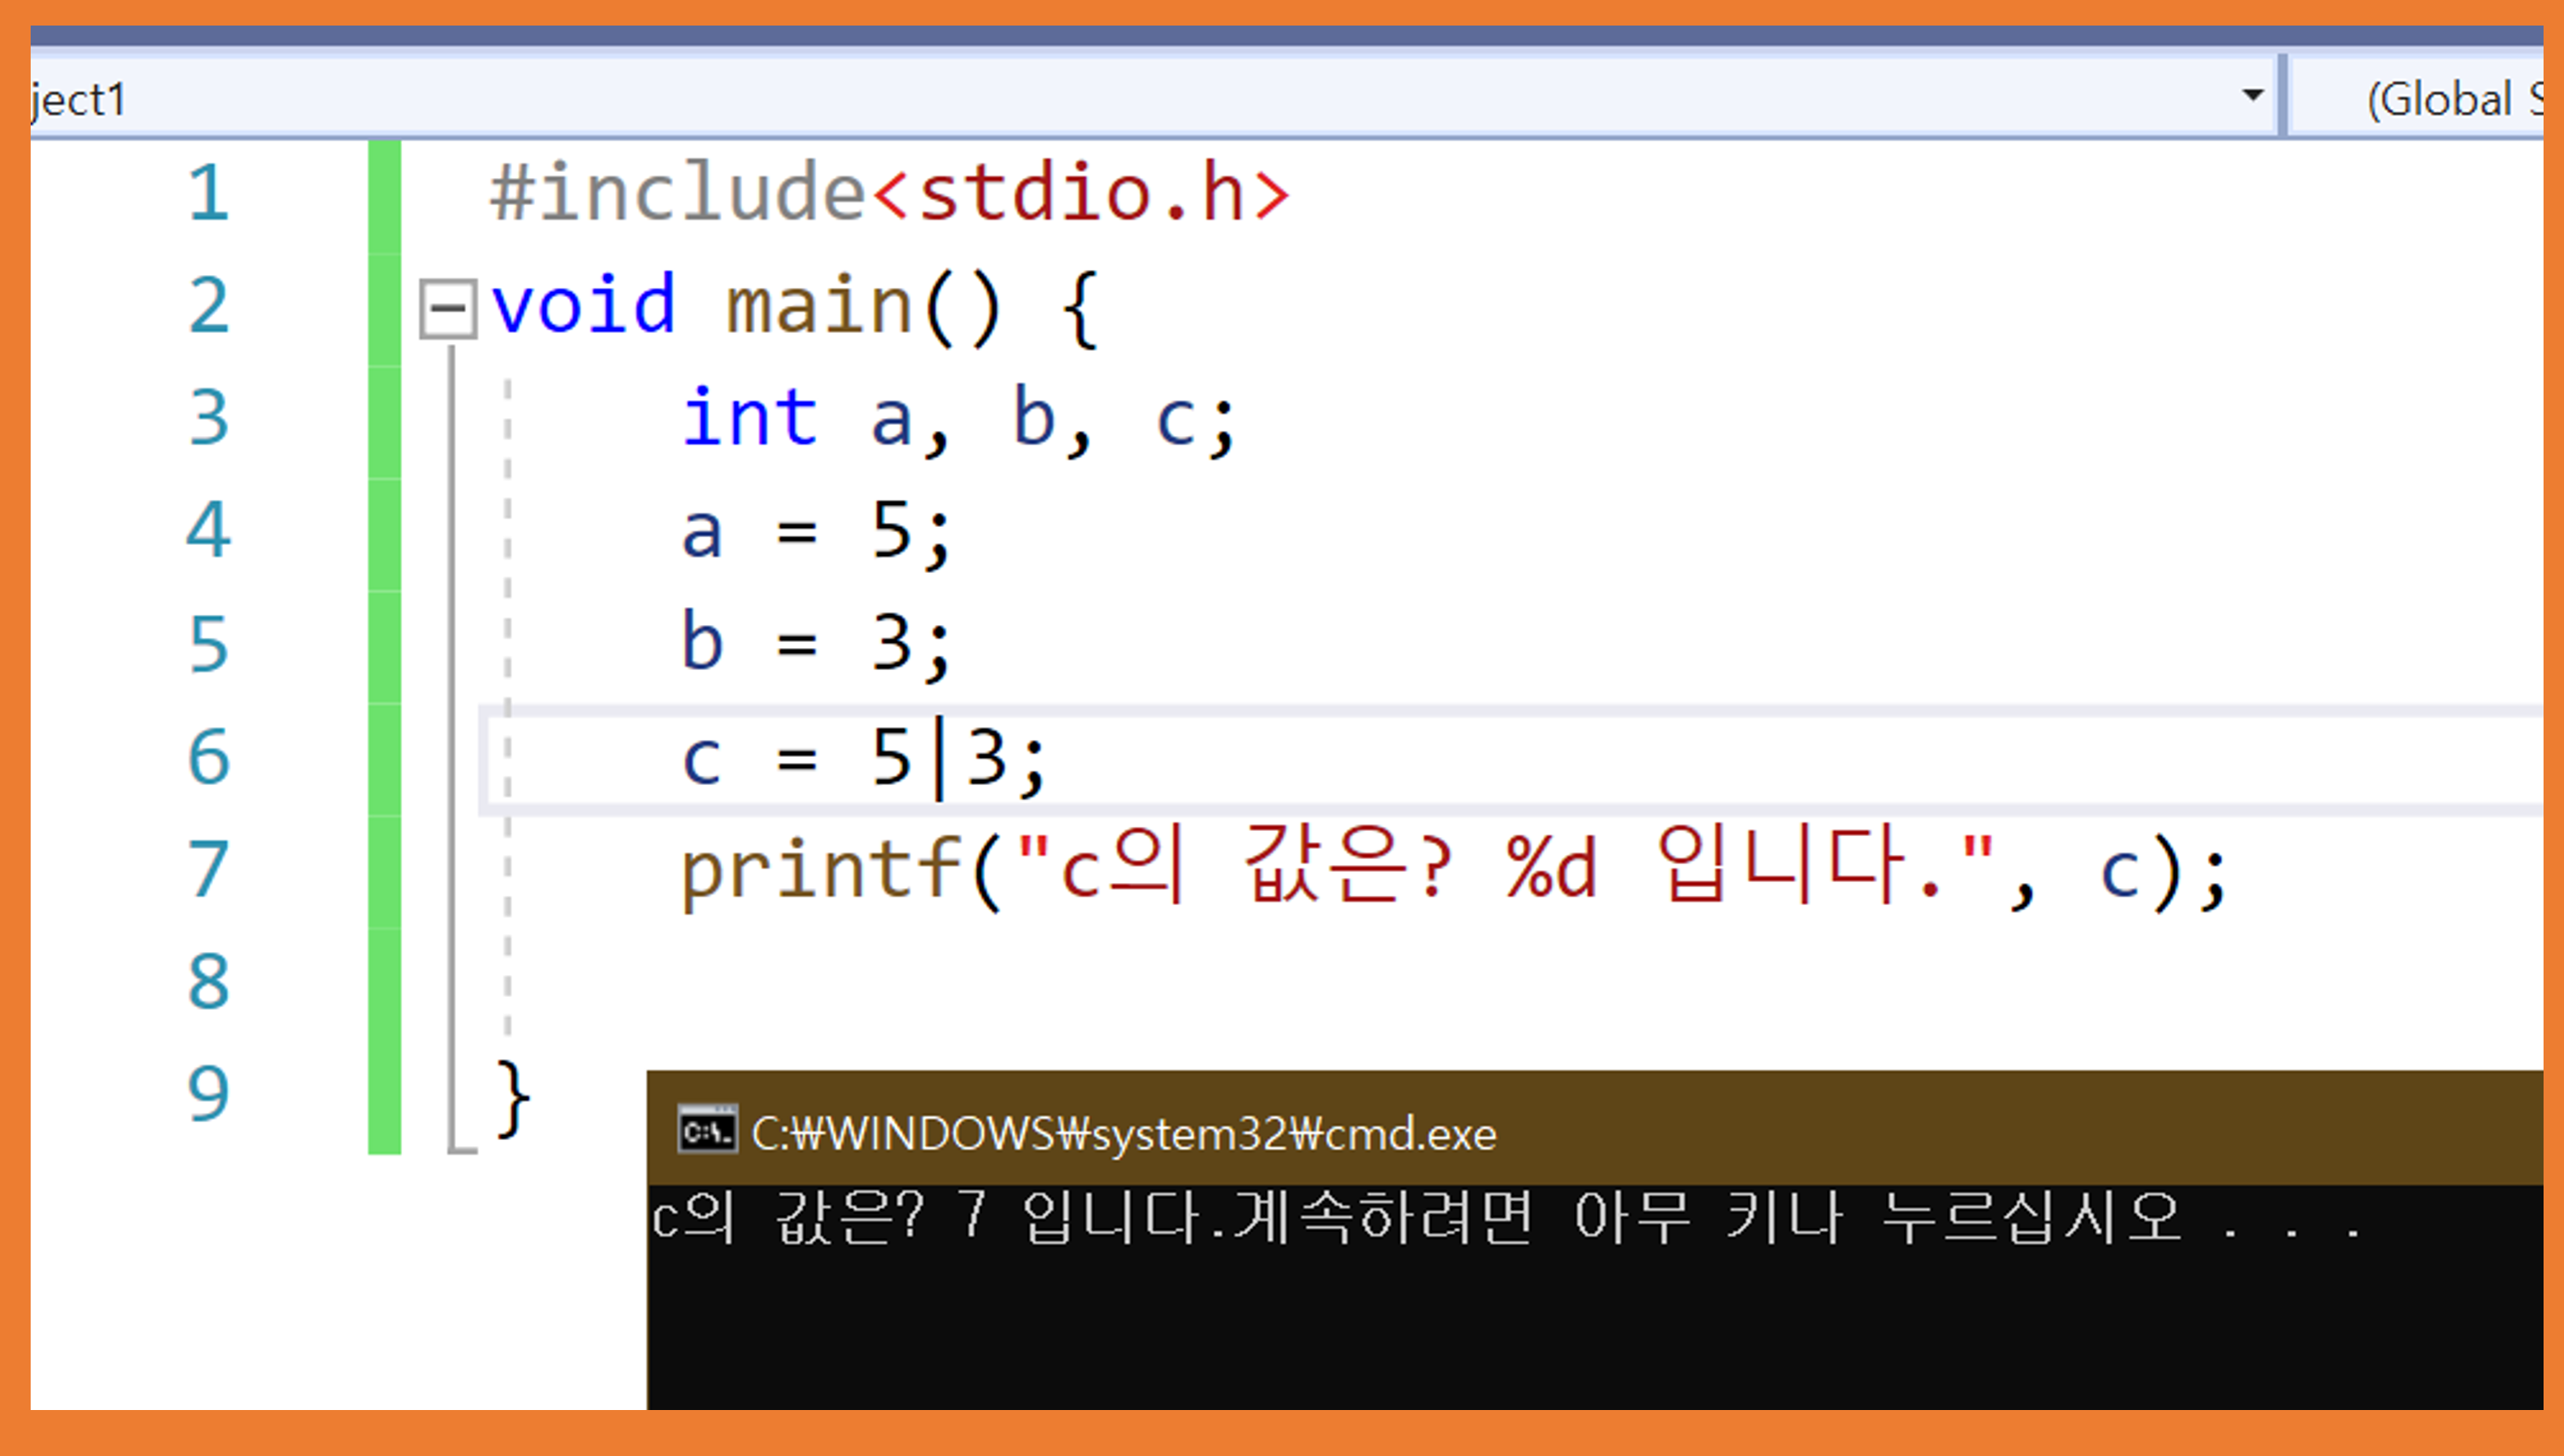
Task: Place cursor in the a = 5 line
Action: (x=815, y=531)
